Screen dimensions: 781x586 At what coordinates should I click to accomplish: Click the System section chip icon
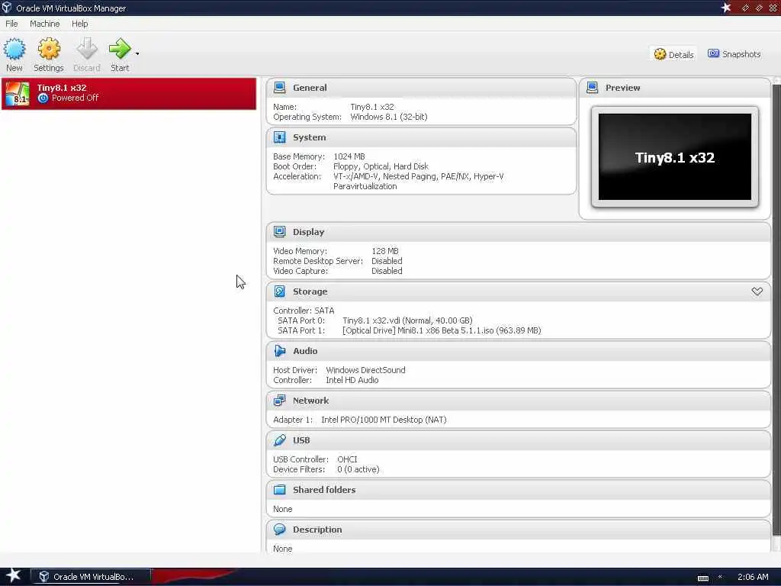(x=279, y=137)
